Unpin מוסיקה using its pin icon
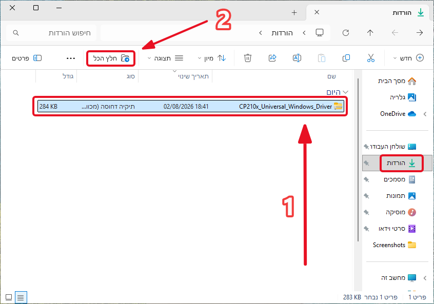Image resolution: width=434 pixels, height=304 pixels. coord(366,212)
